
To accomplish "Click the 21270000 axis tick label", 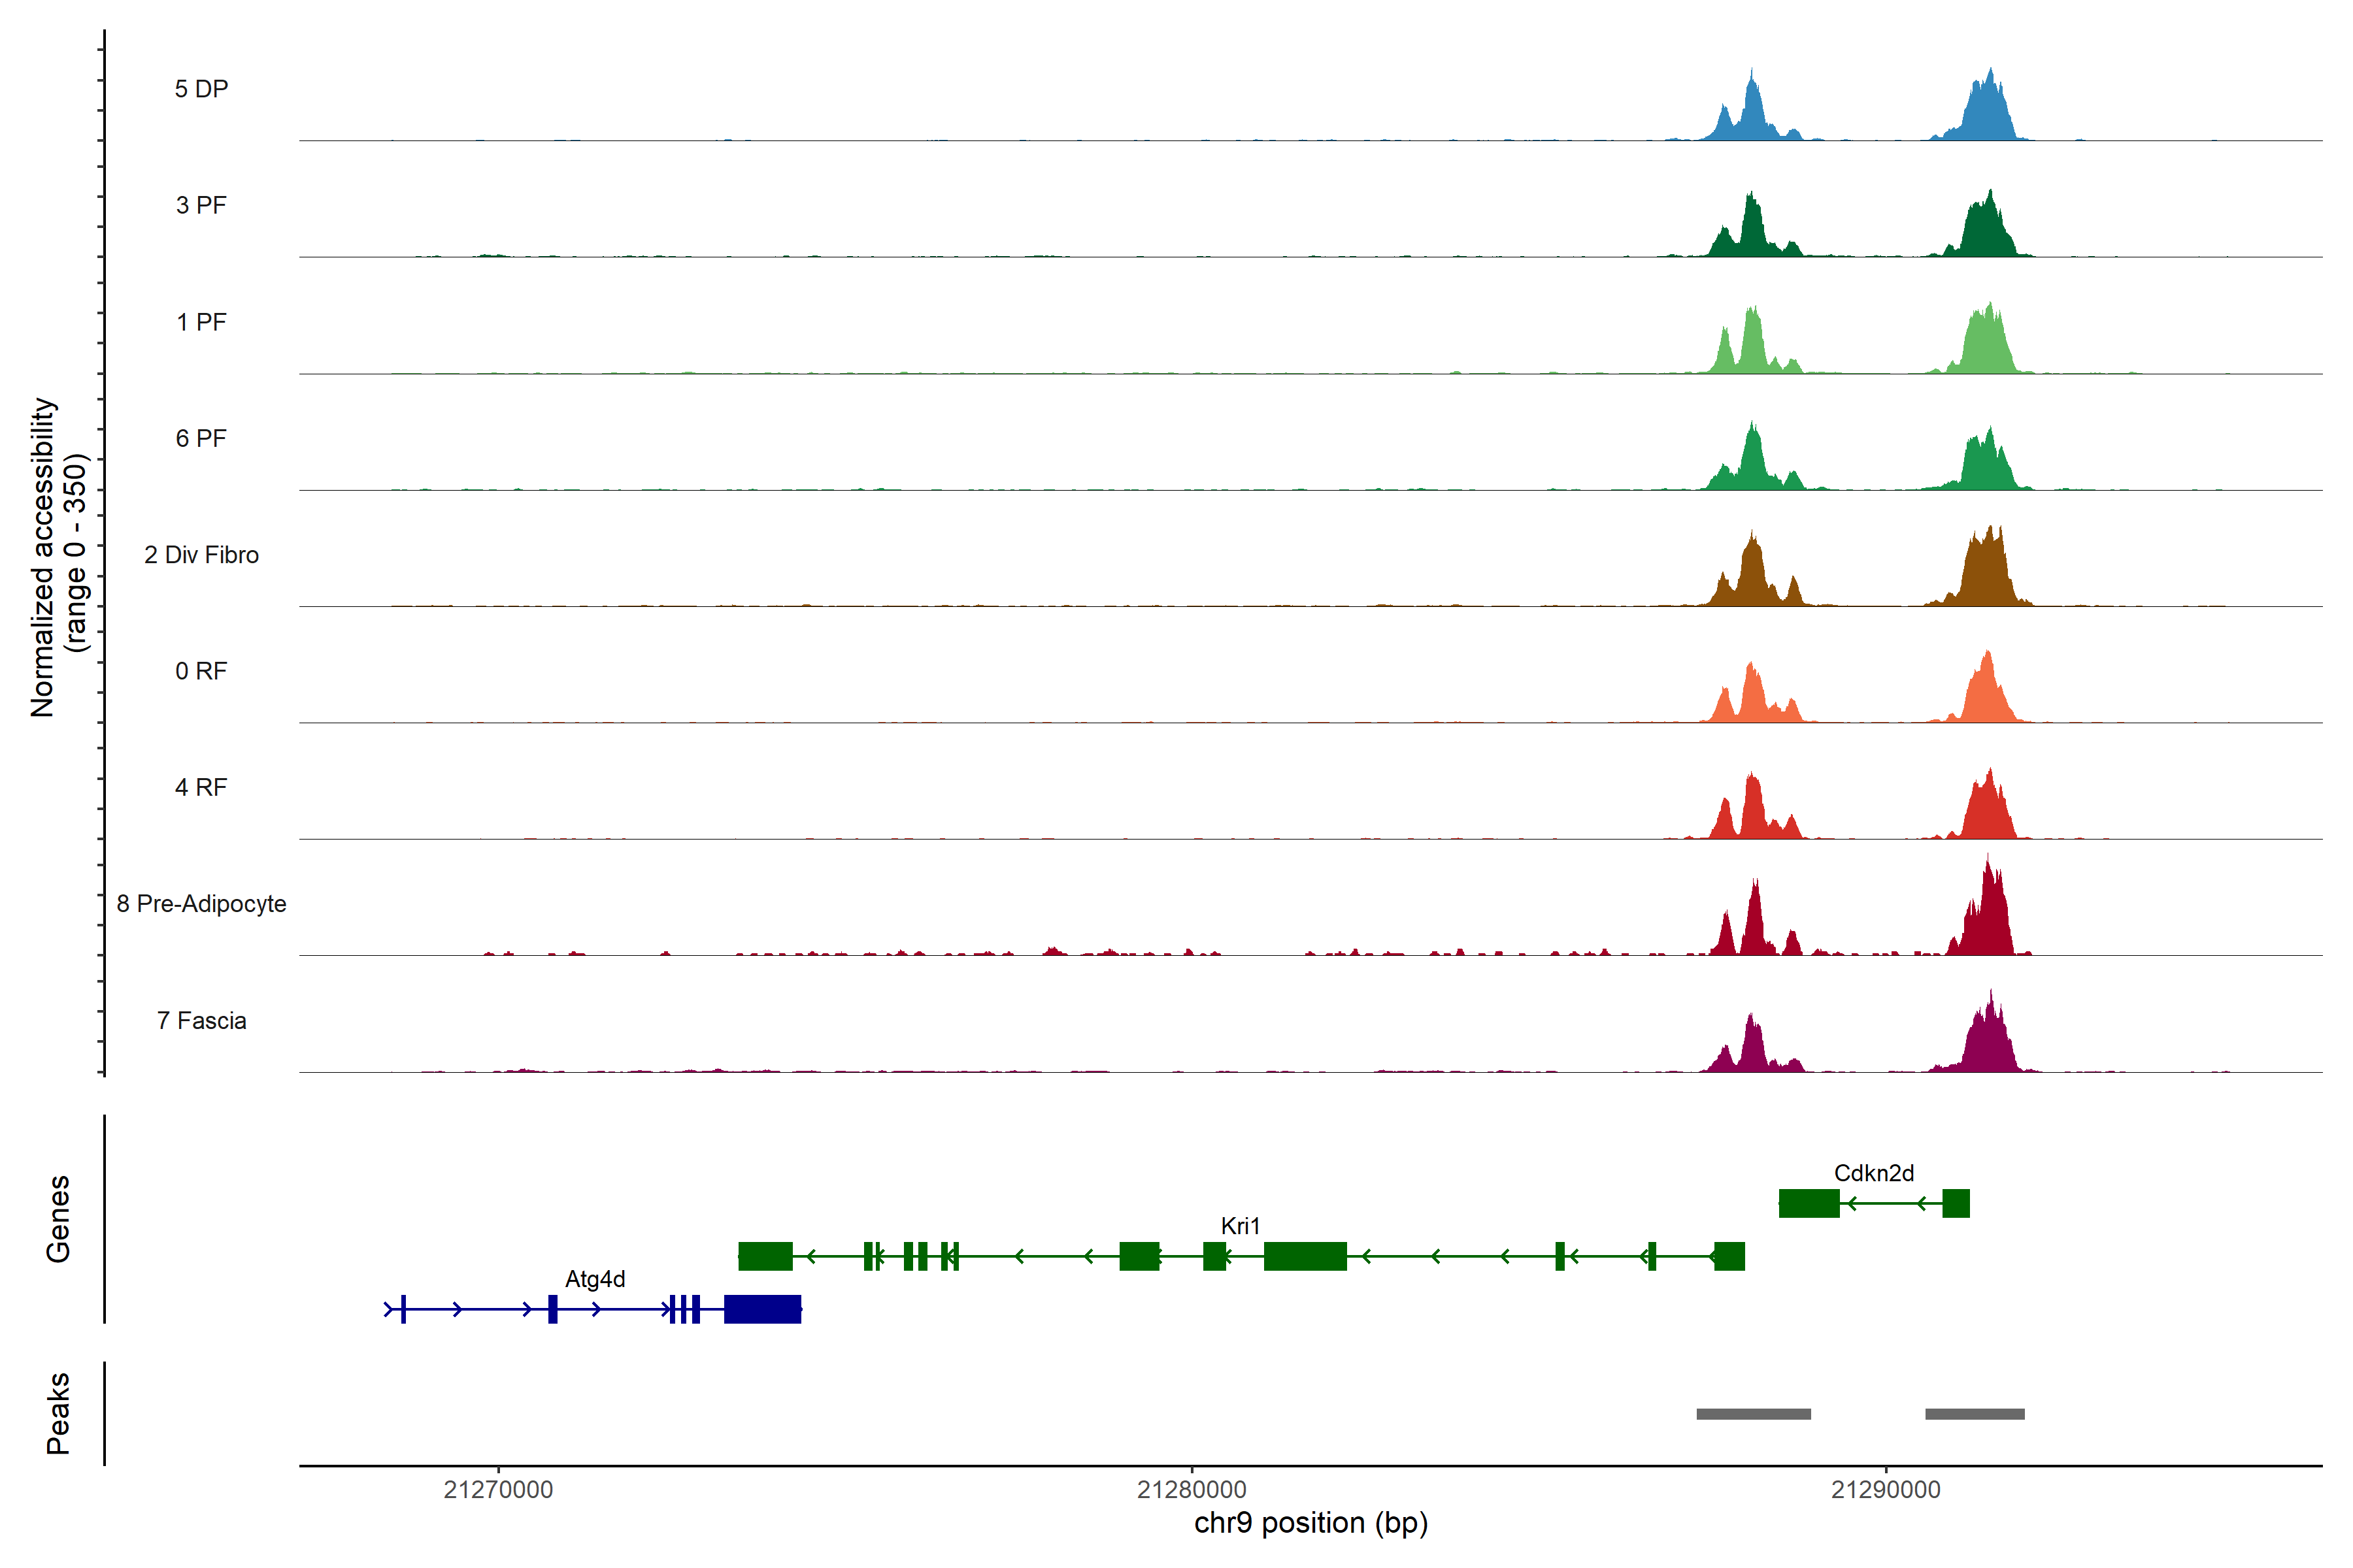I will click(498, 1490).
